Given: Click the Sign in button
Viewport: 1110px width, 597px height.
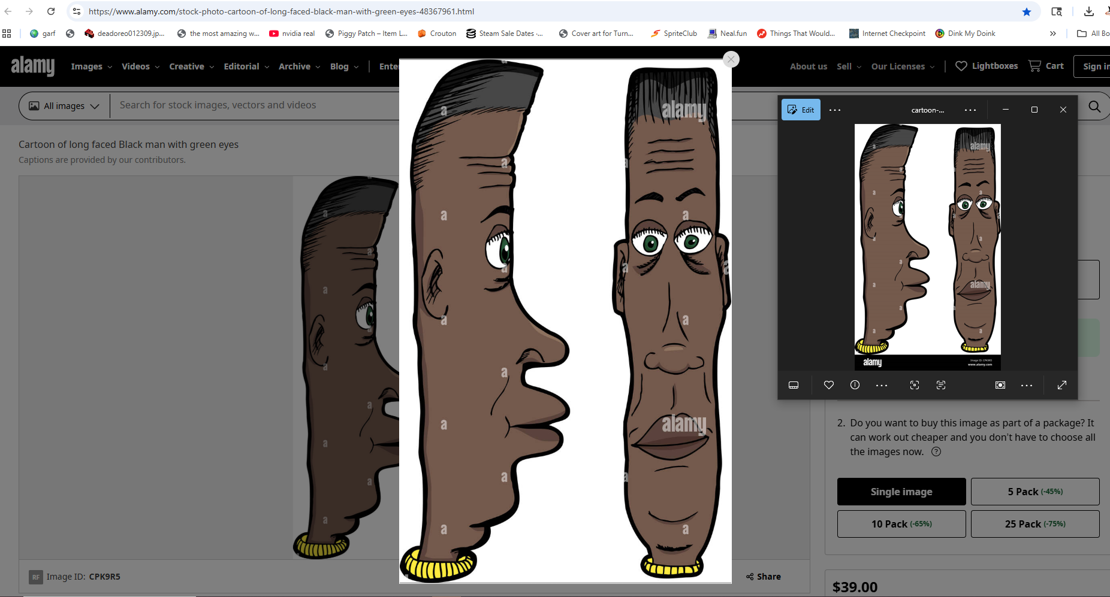Looking at the screenshot, I should (1096, 66).
